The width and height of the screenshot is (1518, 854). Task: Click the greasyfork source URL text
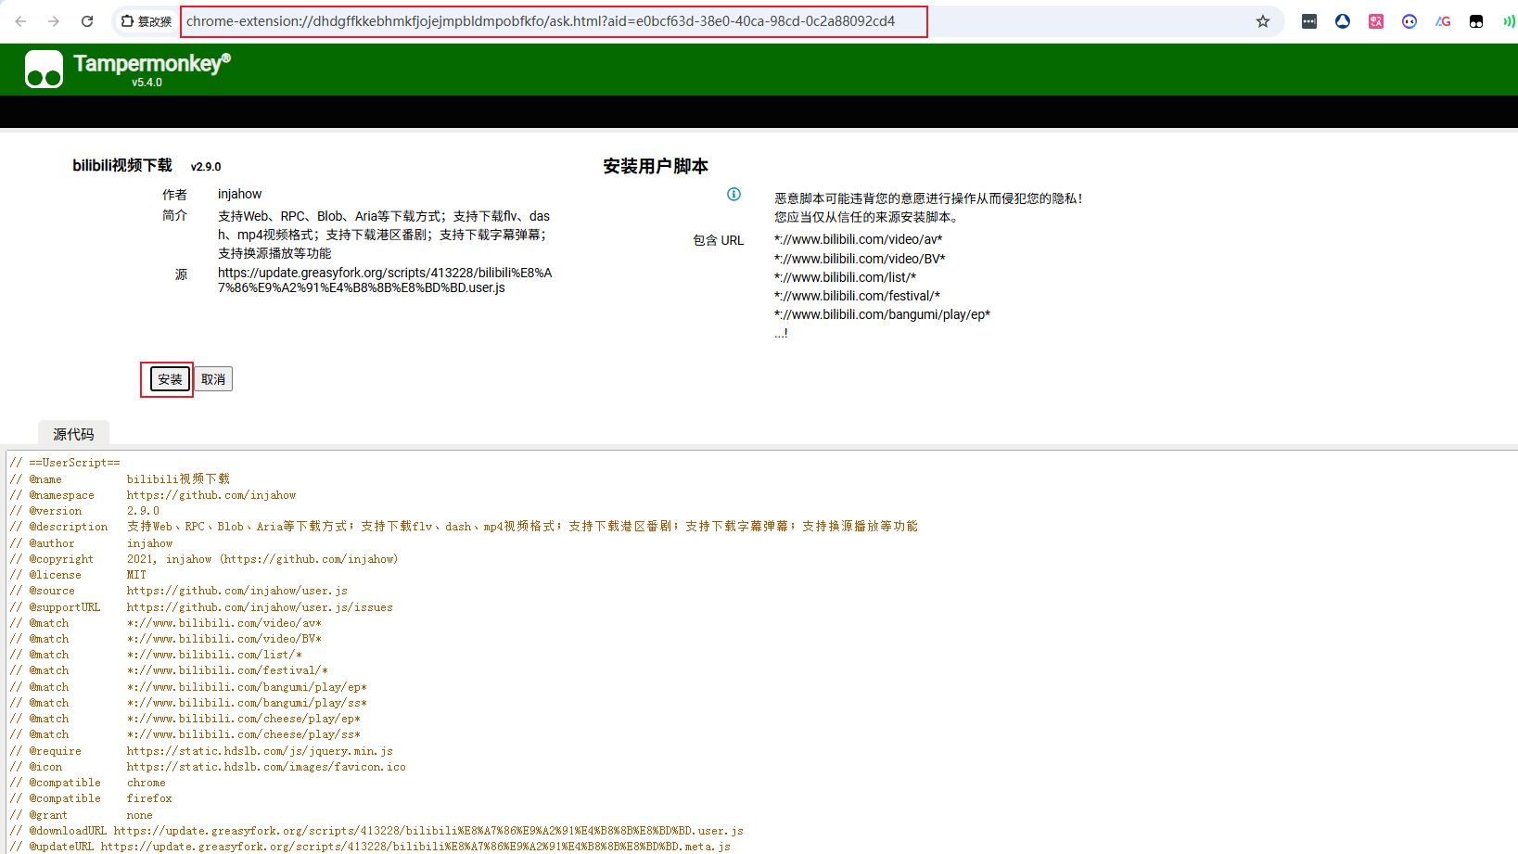point(385,280)
